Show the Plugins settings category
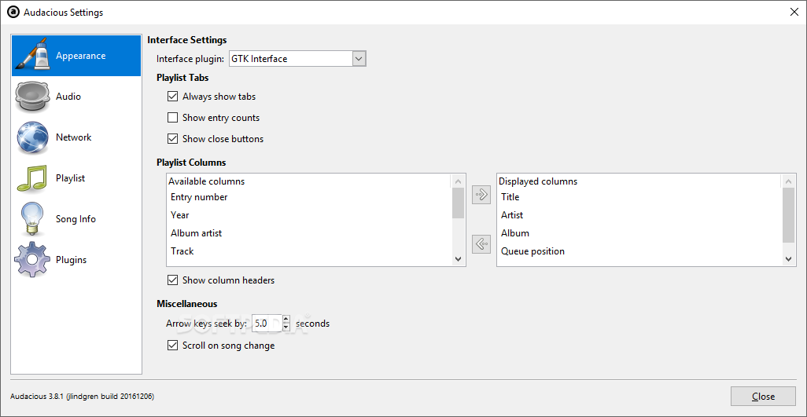 tap(76, 260)
